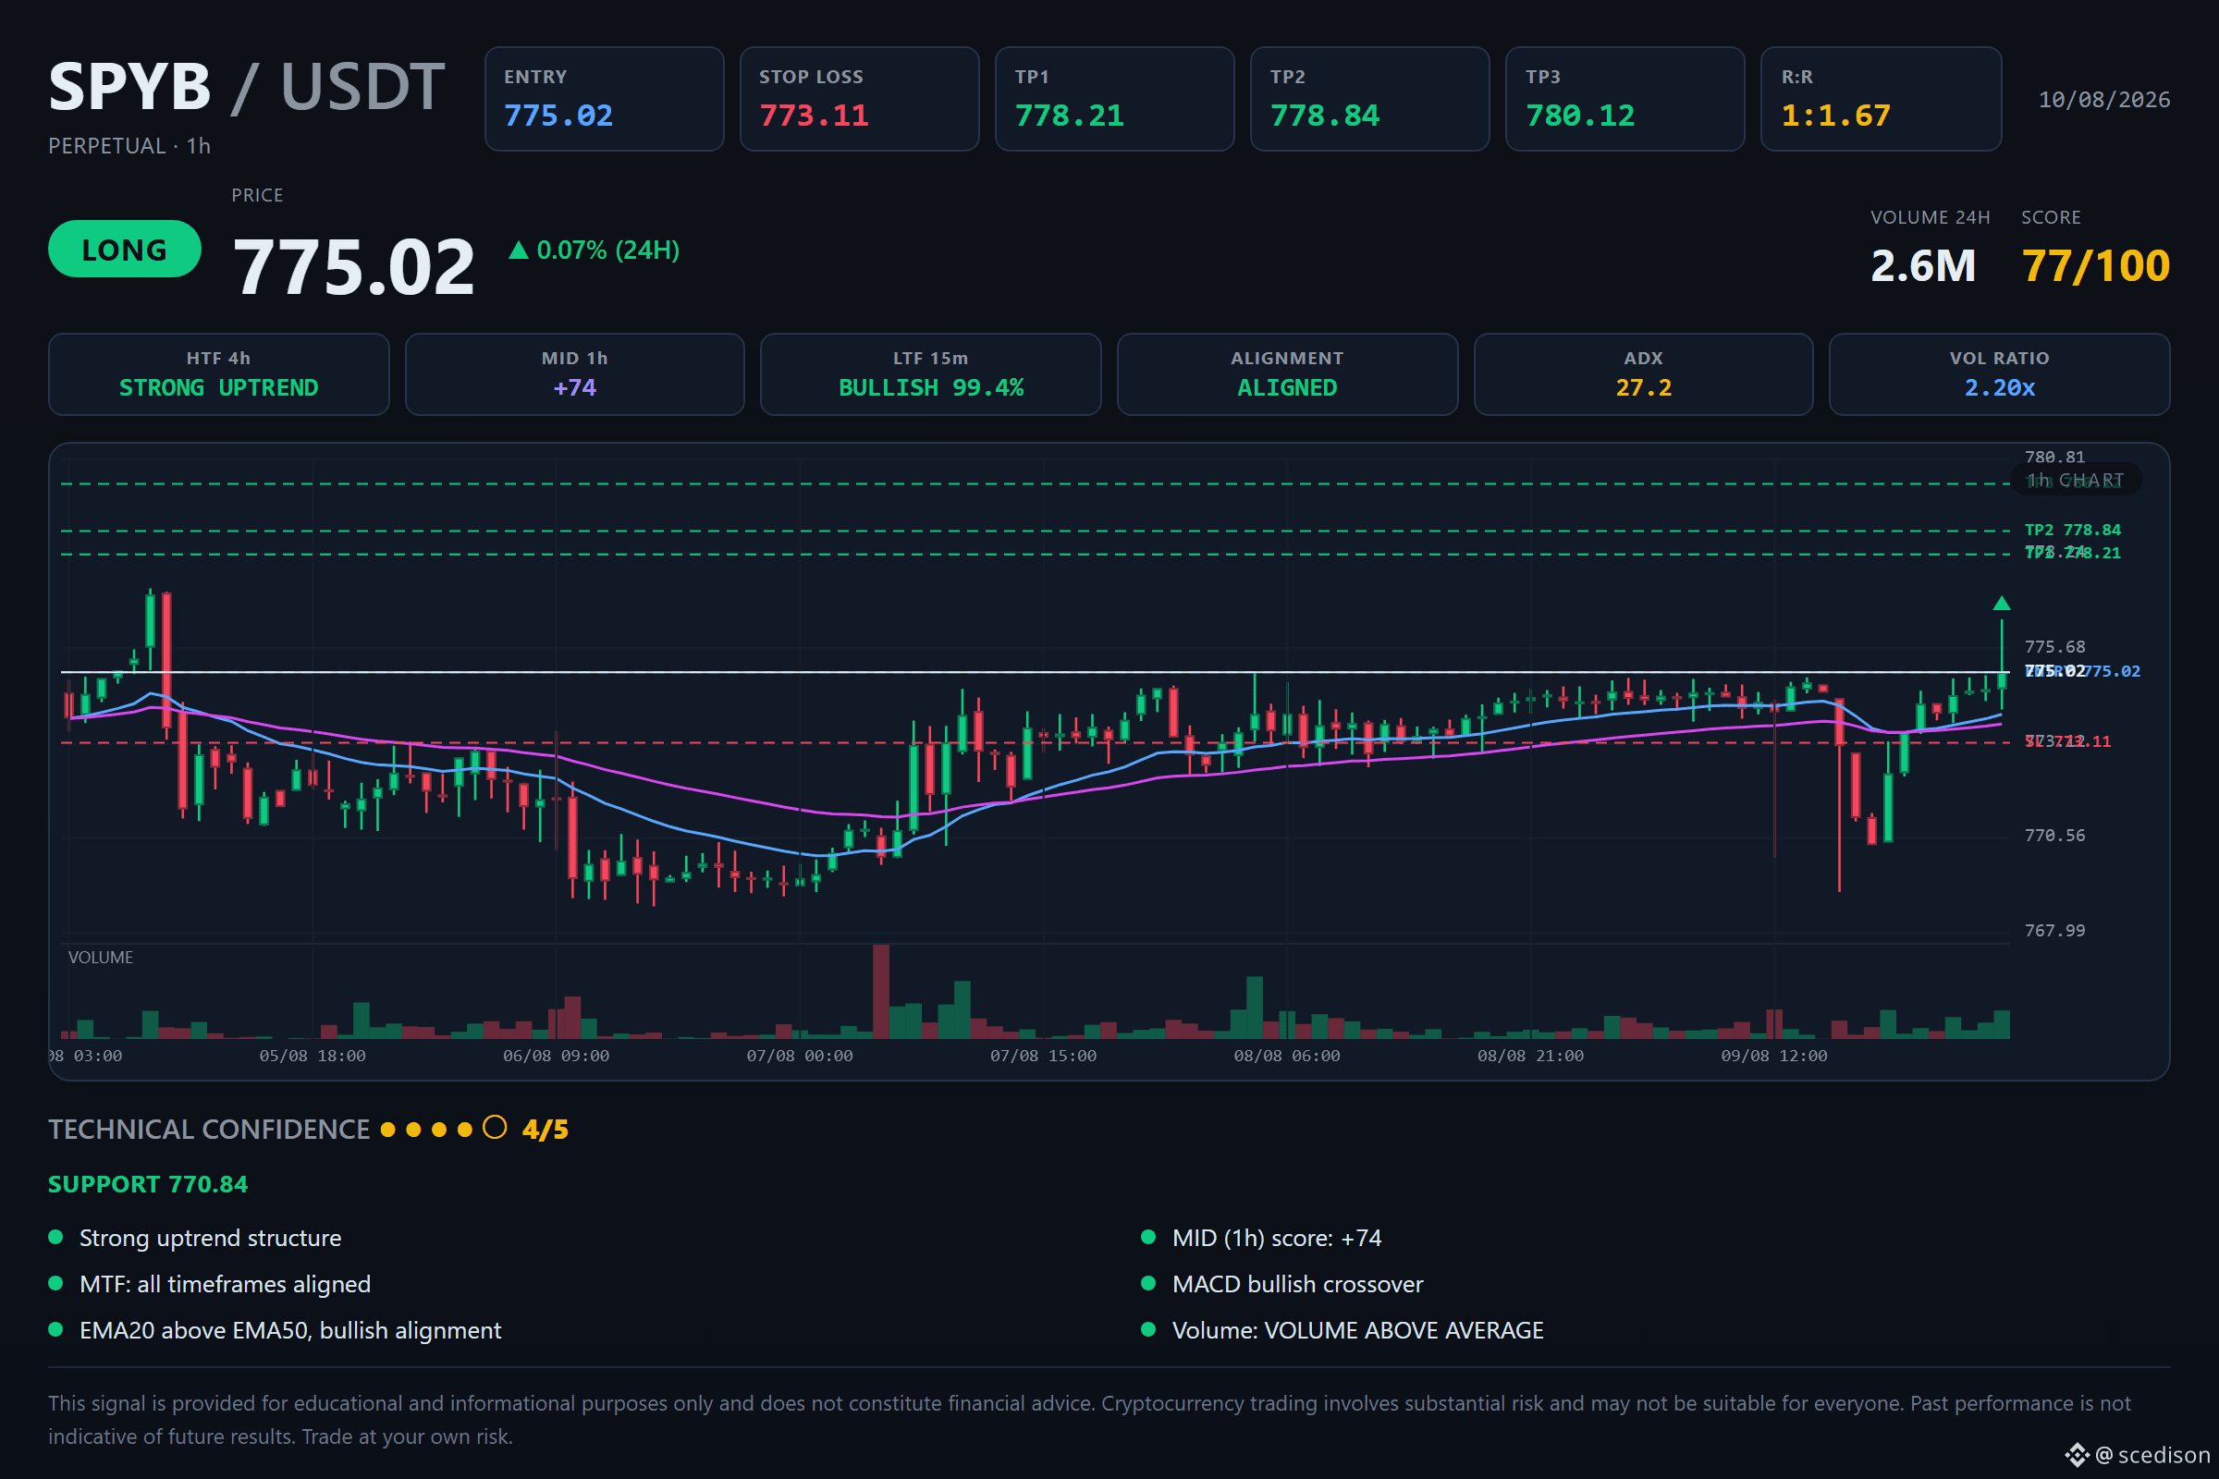Click the date 10/08/2026
The image size is (2219, 1479).
click(x=2104, y=100)
